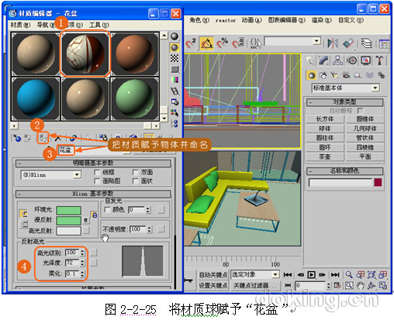Screen dimensions: 394x320
Task: Enable the 线框 wireframe checkbox
Action: (97, 172)
